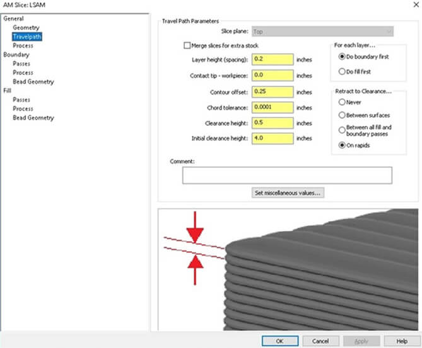Select the Travelpath tree item
The height and width of the screenshot is (348, 422).
(x=26, y=36)
